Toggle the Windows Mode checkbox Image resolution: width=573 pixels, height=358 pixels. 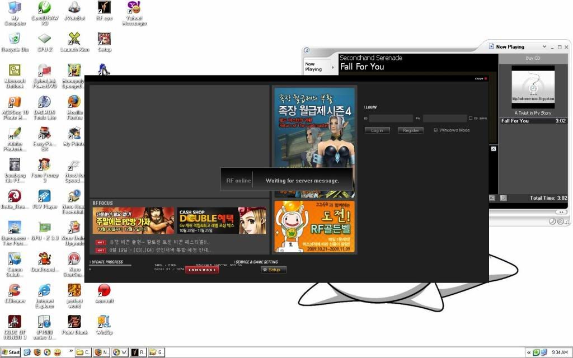(x=435, y=130)
